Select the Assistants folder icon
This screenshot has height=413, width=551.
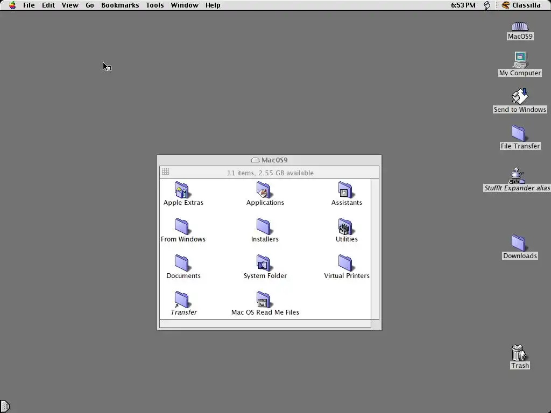[345, 190]
